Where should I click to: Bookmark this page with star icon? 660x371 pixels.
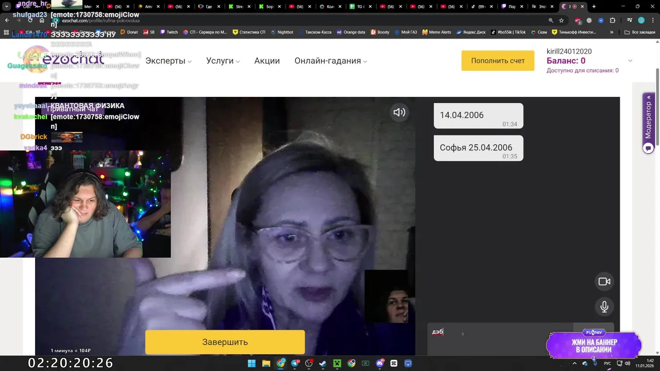(562, 21)
